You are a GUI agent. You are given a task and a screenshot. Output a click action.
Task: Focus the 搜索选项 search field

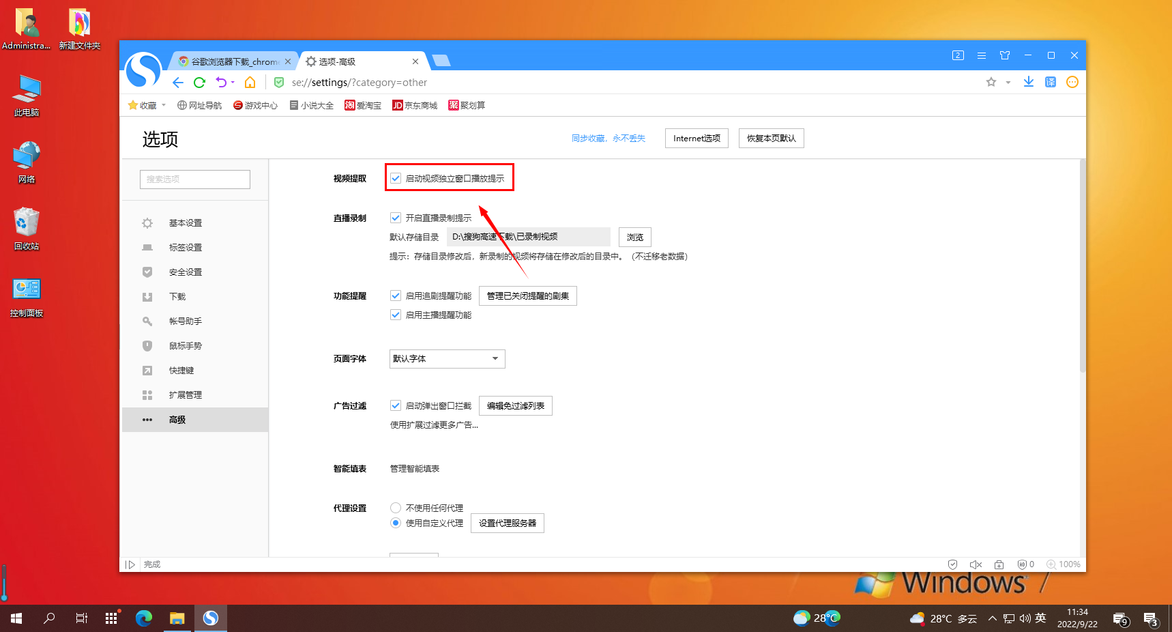pos(195,179)
